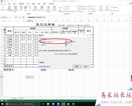The height and width of the screenshot is (106, 132).
Task: Click Calculate Sheet in ribbon
Action: 114,11
